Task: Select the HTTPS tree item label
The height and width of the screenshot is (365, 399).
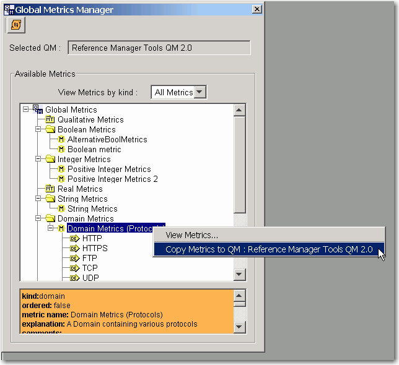Action: tap(95, 249)
